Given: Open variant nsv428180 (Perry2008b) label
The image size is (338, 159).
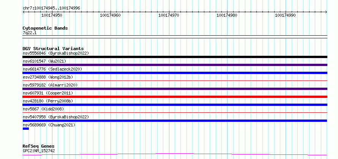Looking at the screenshot, I should 47,101.
